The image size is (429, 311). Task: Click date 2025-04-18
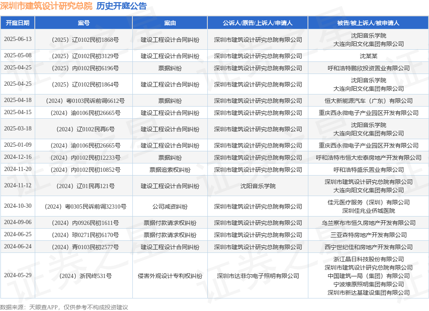coord(18,100)
